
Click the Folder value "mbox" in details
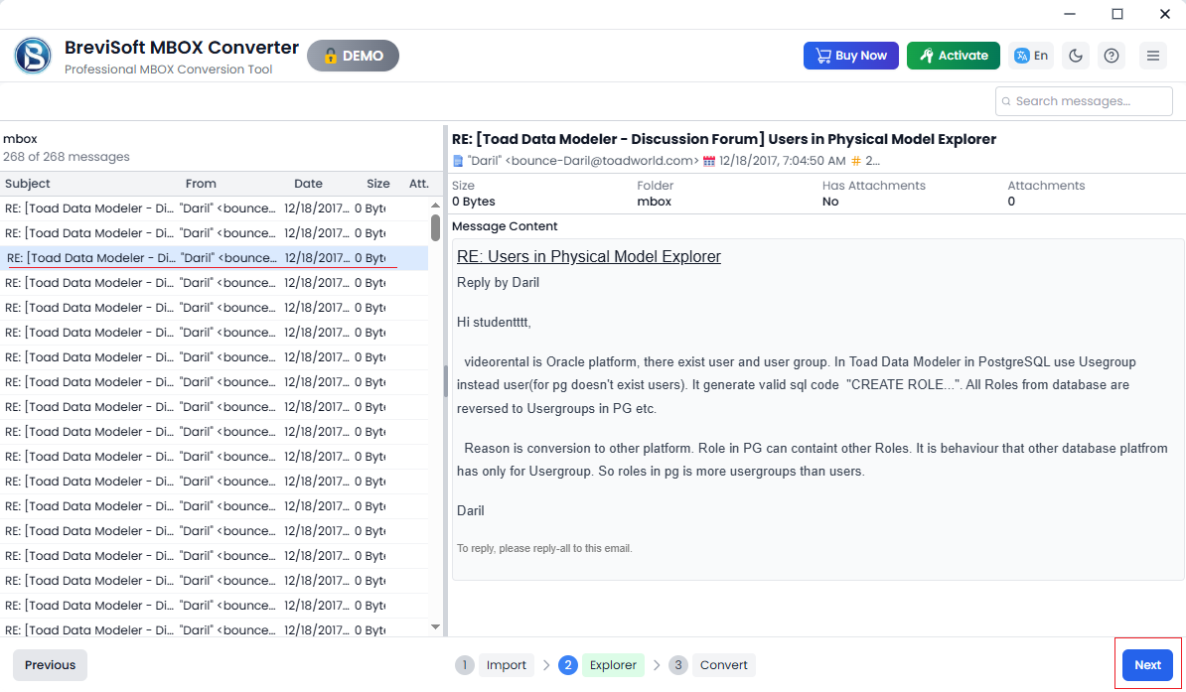pos(655,202)
